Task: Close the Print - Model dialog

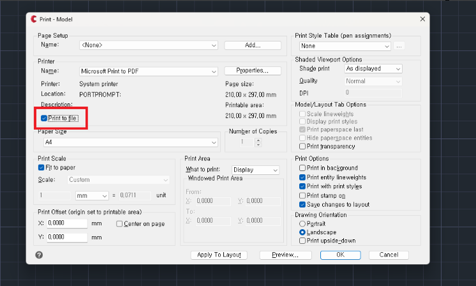Action: click(x=422, y=19)
